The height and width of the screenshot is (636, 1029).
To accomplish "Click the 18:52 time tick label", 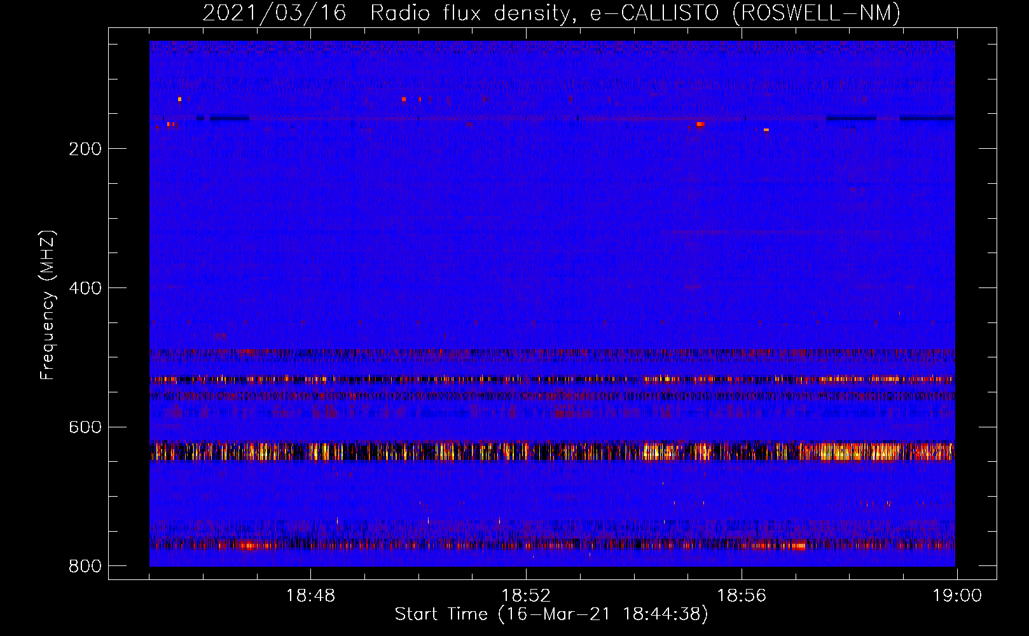I will (x=526, y=596).
